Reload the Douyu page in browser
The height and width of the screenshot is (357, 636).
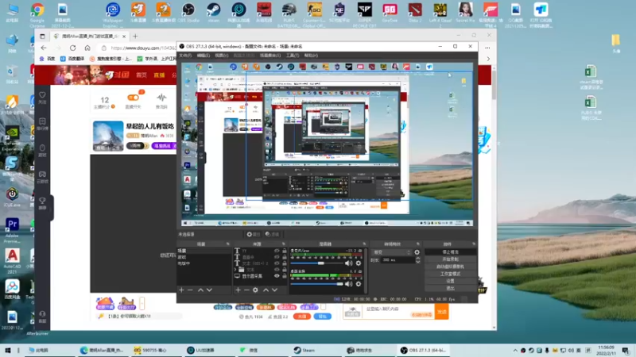pos(72,48)
